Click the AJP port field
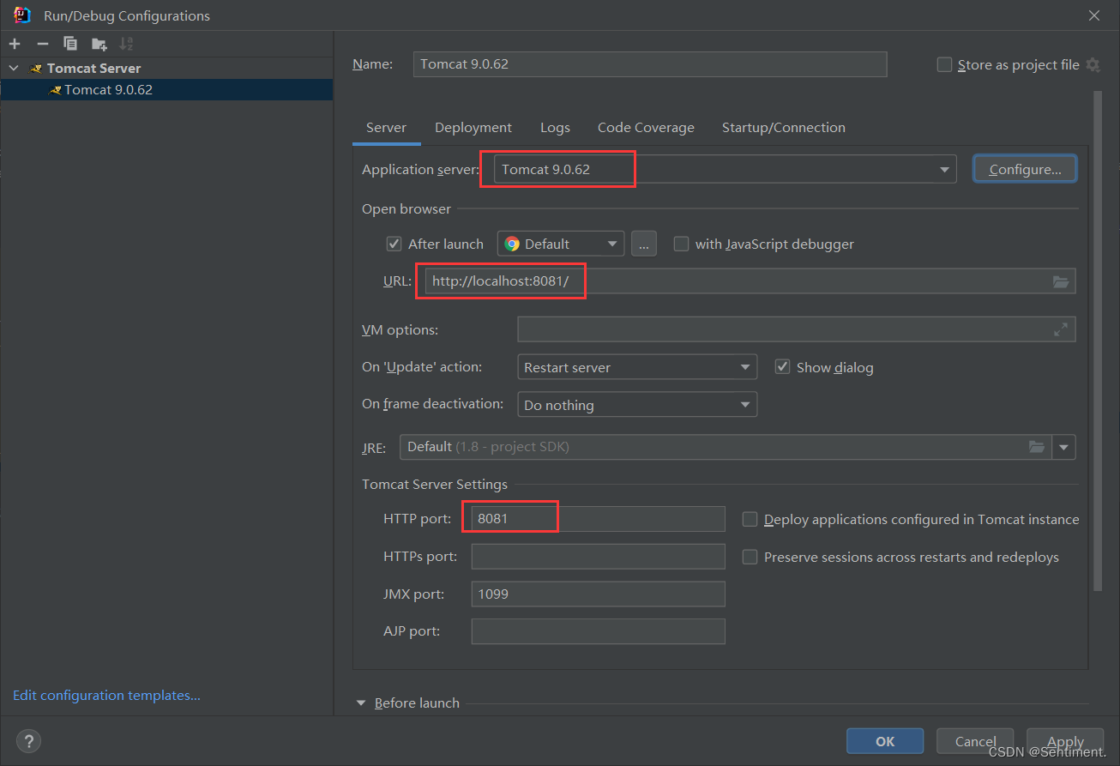Screen dimensions: 1120x766 pyautogui.click(x=598, y=631)
